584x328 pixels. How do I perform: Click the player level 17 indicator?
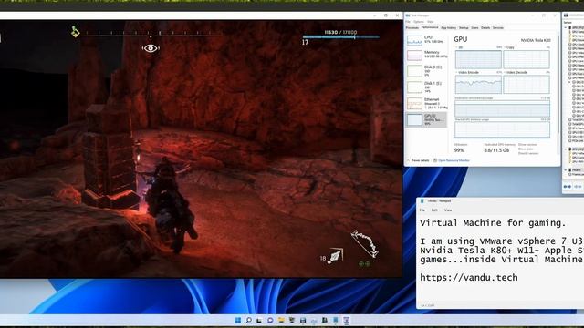pyautogui.click(x=305, y=43)
